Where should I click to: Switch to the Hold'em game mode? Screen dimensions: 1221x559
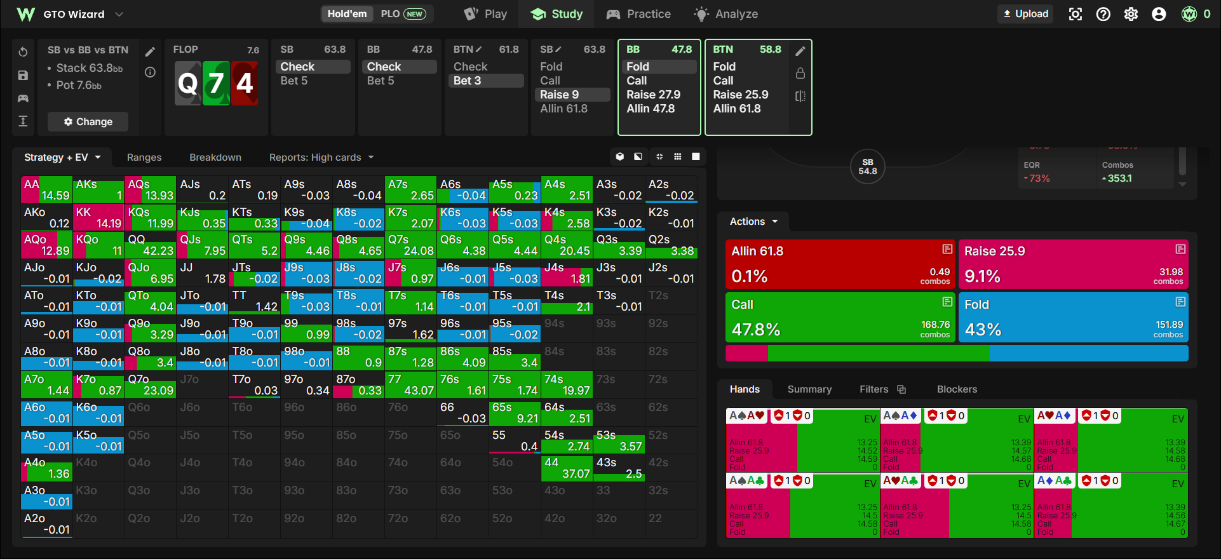(x=347, y=14)
